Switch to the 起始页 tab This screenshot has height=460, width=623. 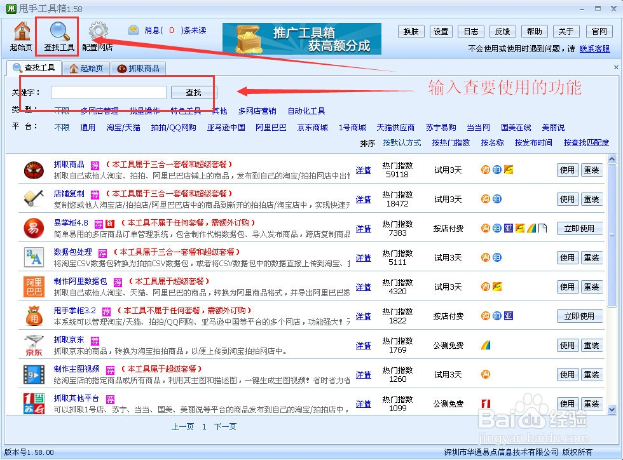86,69
